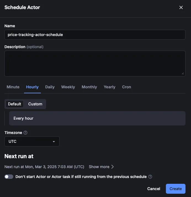
Task: Click the Description (optional) label
Action: [24, 47]
